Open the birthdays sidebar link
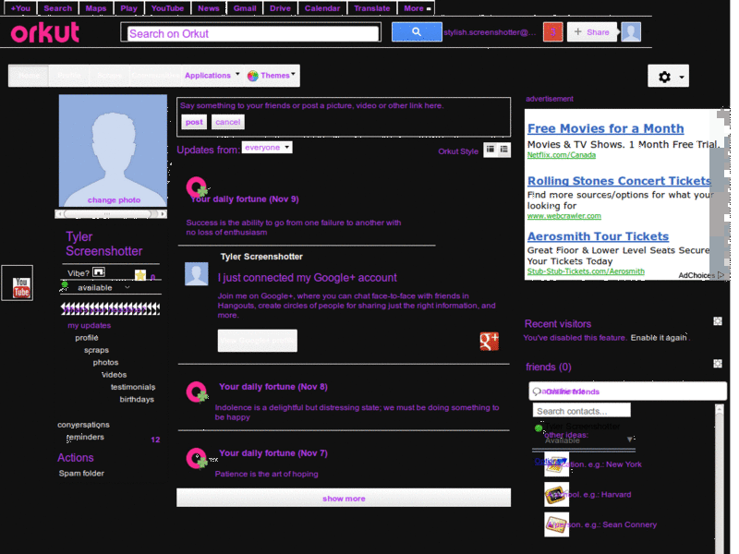This screenshot has height=554, width=739. (137, 399)
